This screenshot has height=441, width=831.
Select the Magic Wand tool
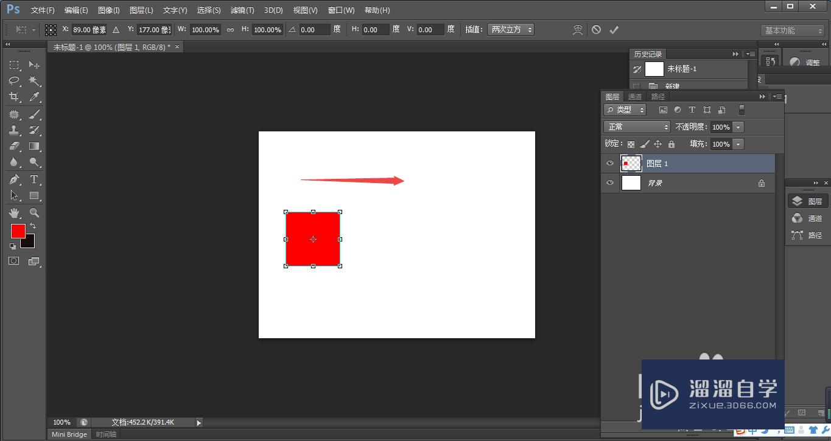(34, 81)
